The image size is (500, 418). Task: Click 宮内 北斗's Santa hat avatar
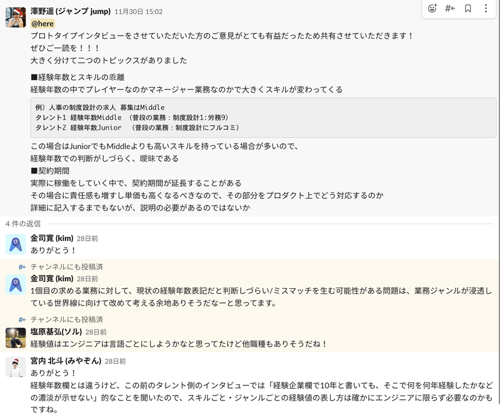(x=16, y=367)
